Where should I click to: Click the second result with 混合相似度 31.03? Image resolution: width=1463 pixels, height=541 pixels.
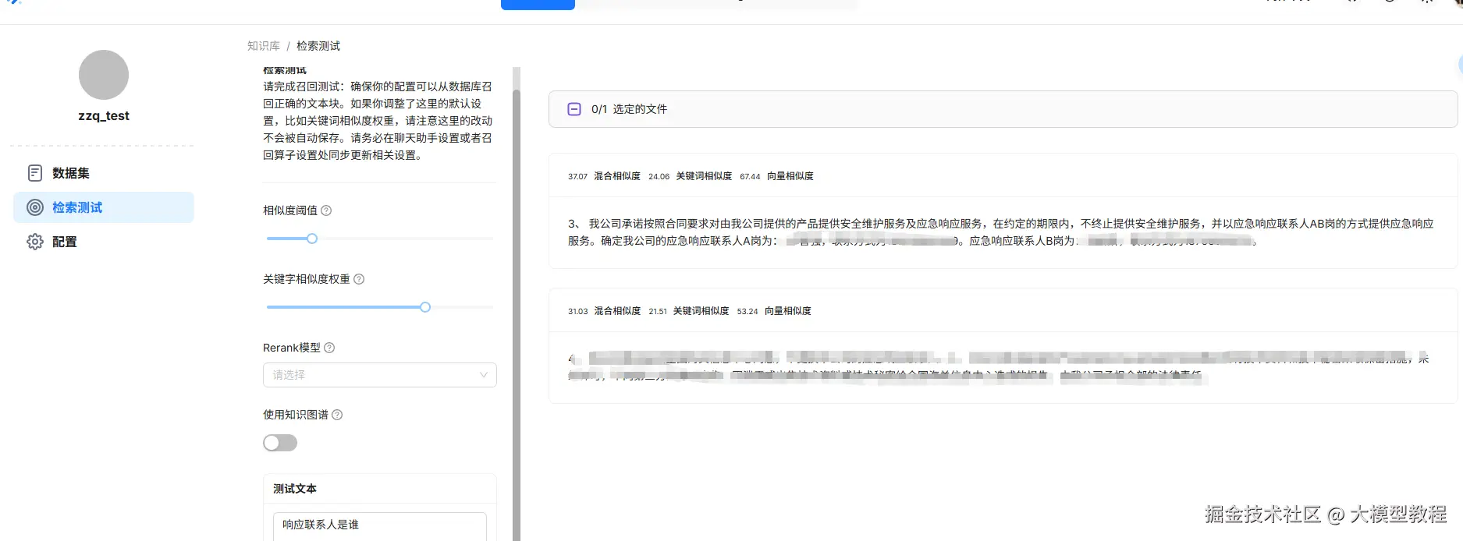pyautogui.click(x=1003, y=346)
